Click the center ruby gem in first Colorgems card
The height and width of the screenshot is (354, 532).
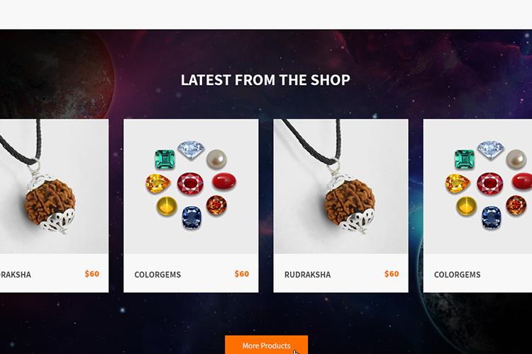(x=190, y=183)
